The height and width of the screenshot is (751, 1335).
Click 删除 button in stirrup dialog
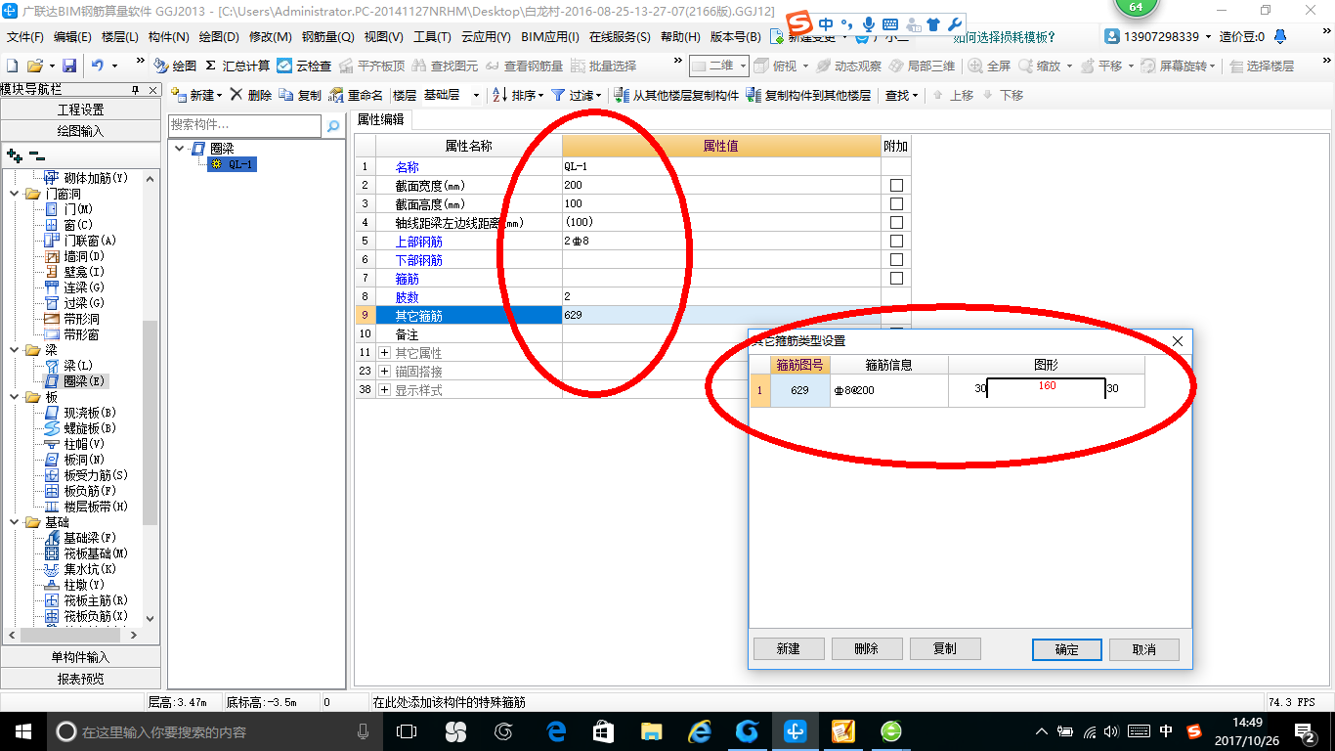coord(866,649)
